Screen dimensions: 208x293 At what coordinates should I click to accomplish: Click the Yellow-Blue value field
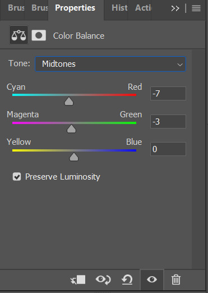pos(168,149)
